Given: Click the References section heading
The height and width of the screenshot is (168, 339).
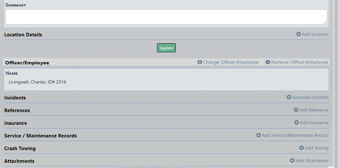Looking at the screenshot, I should pos(17,110).
